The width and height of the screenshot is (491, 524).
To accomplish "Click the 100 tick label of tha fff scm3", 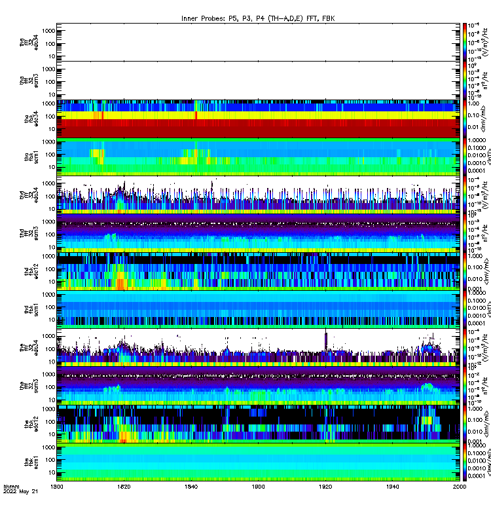I will click(50, 82).
